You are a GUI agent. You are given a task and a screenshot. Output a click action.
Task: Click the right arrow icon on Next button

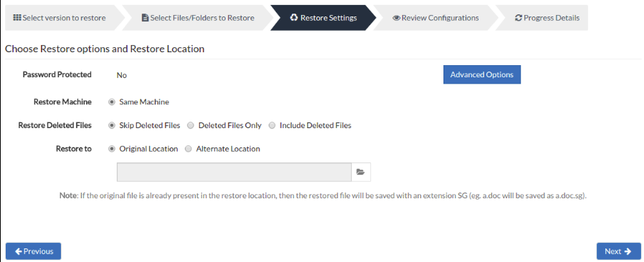[x=628, y=251]
